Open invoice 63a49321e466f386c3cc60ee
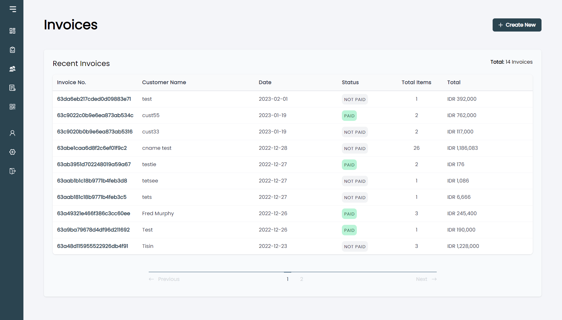 (93, 213)
